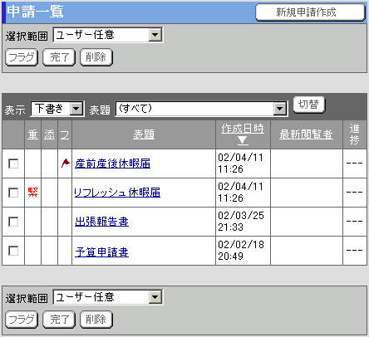Screen dimensions: 369x337
Task: Check the box next to 予算申請書
Action: coord(13,251)
